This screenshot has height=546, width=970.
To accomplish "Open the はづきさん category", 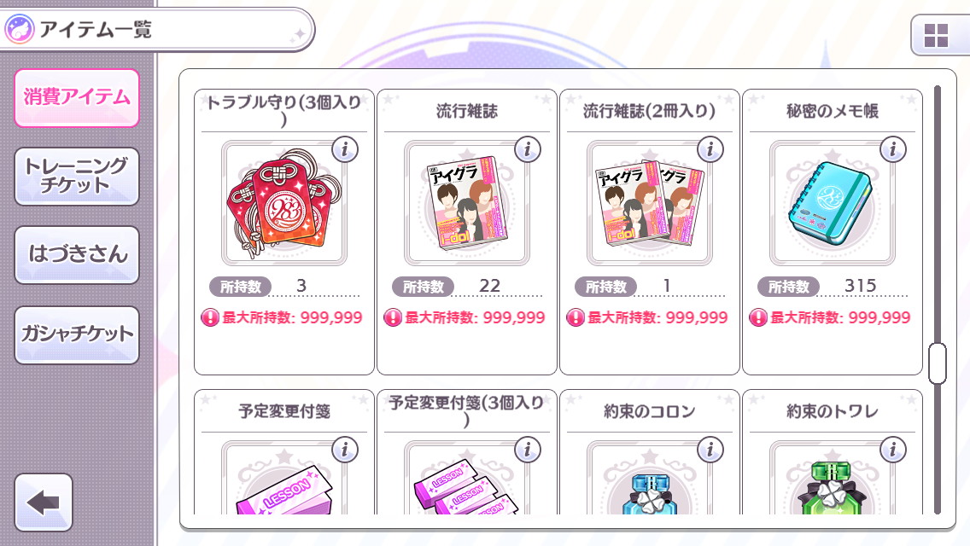I will click(x=77, y=255).
